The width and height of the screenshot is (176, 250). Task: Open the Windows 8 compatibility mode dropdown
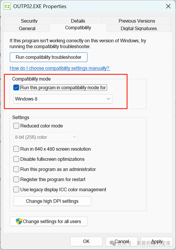(63, 99)
